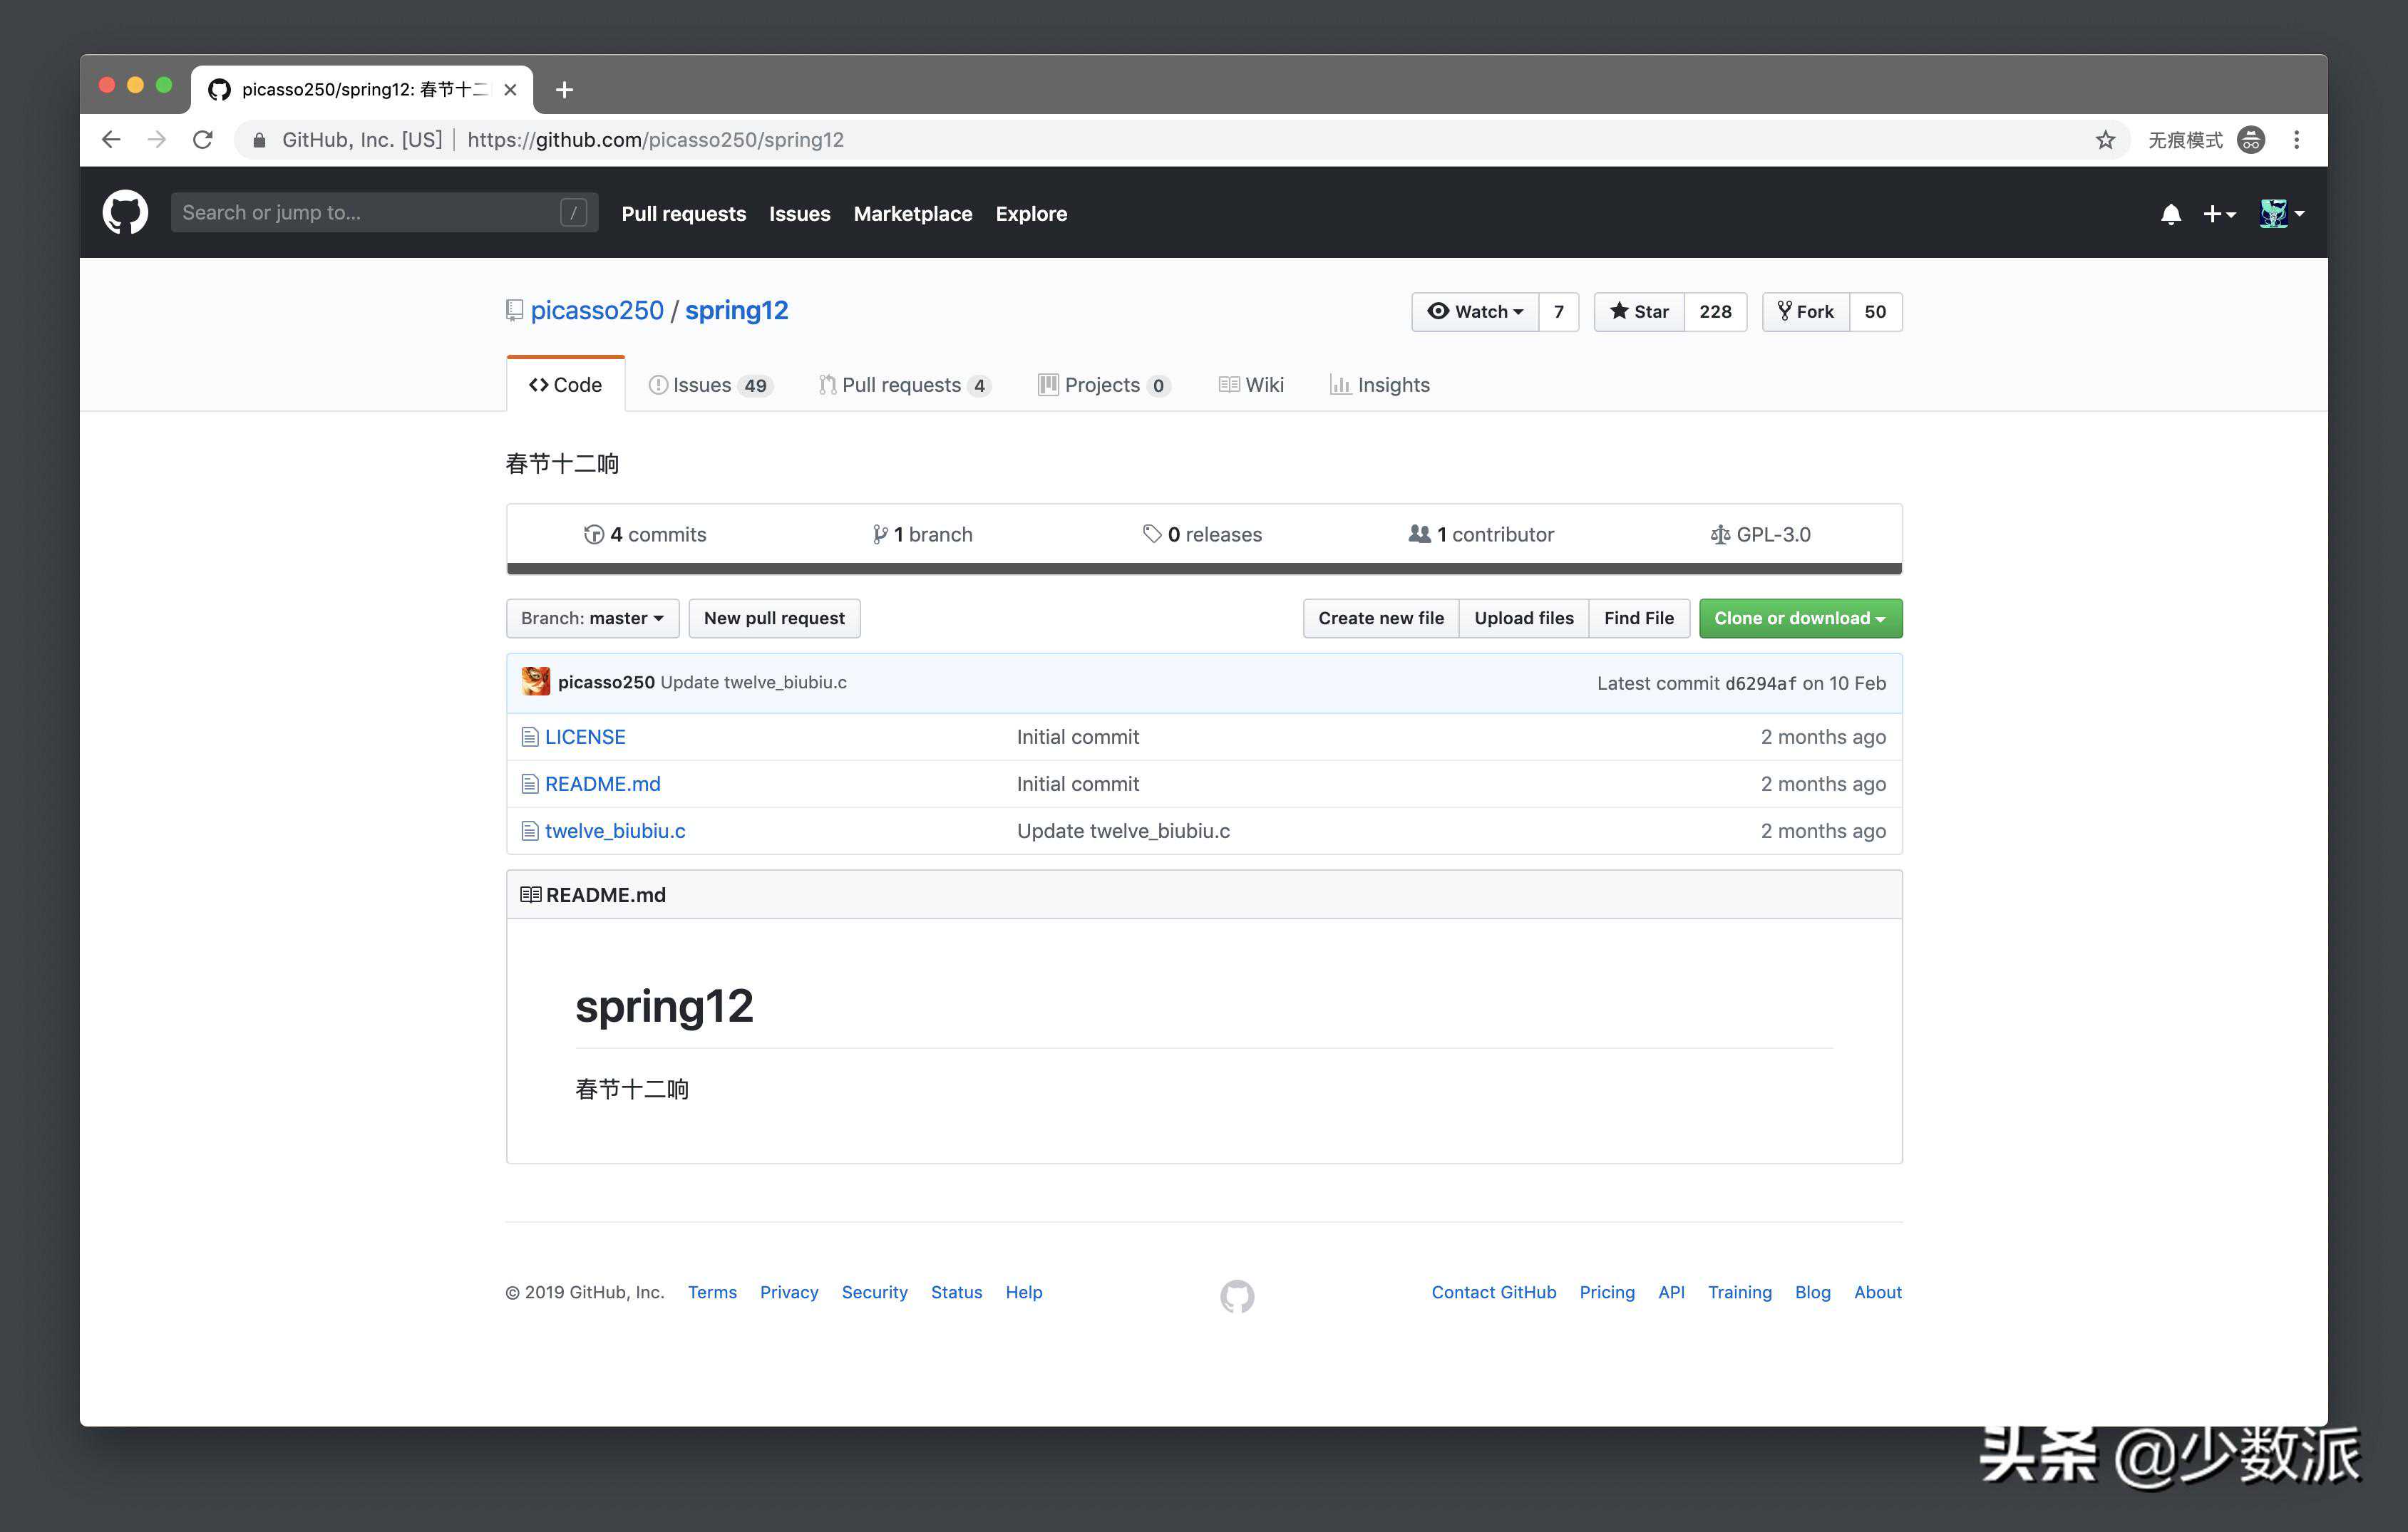Bookmark page with the star icon
This screenshot has width=2408, height=1532.
pos(2105,140)
